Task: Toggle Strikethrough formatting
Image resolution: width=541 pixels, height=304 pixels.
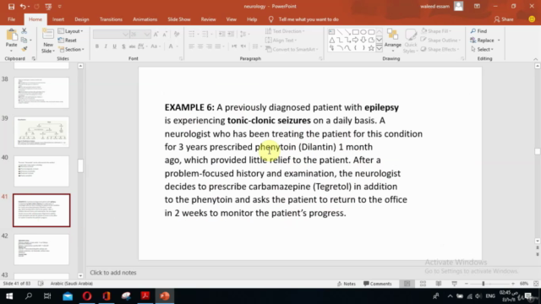Action: [x=132, y=46]
